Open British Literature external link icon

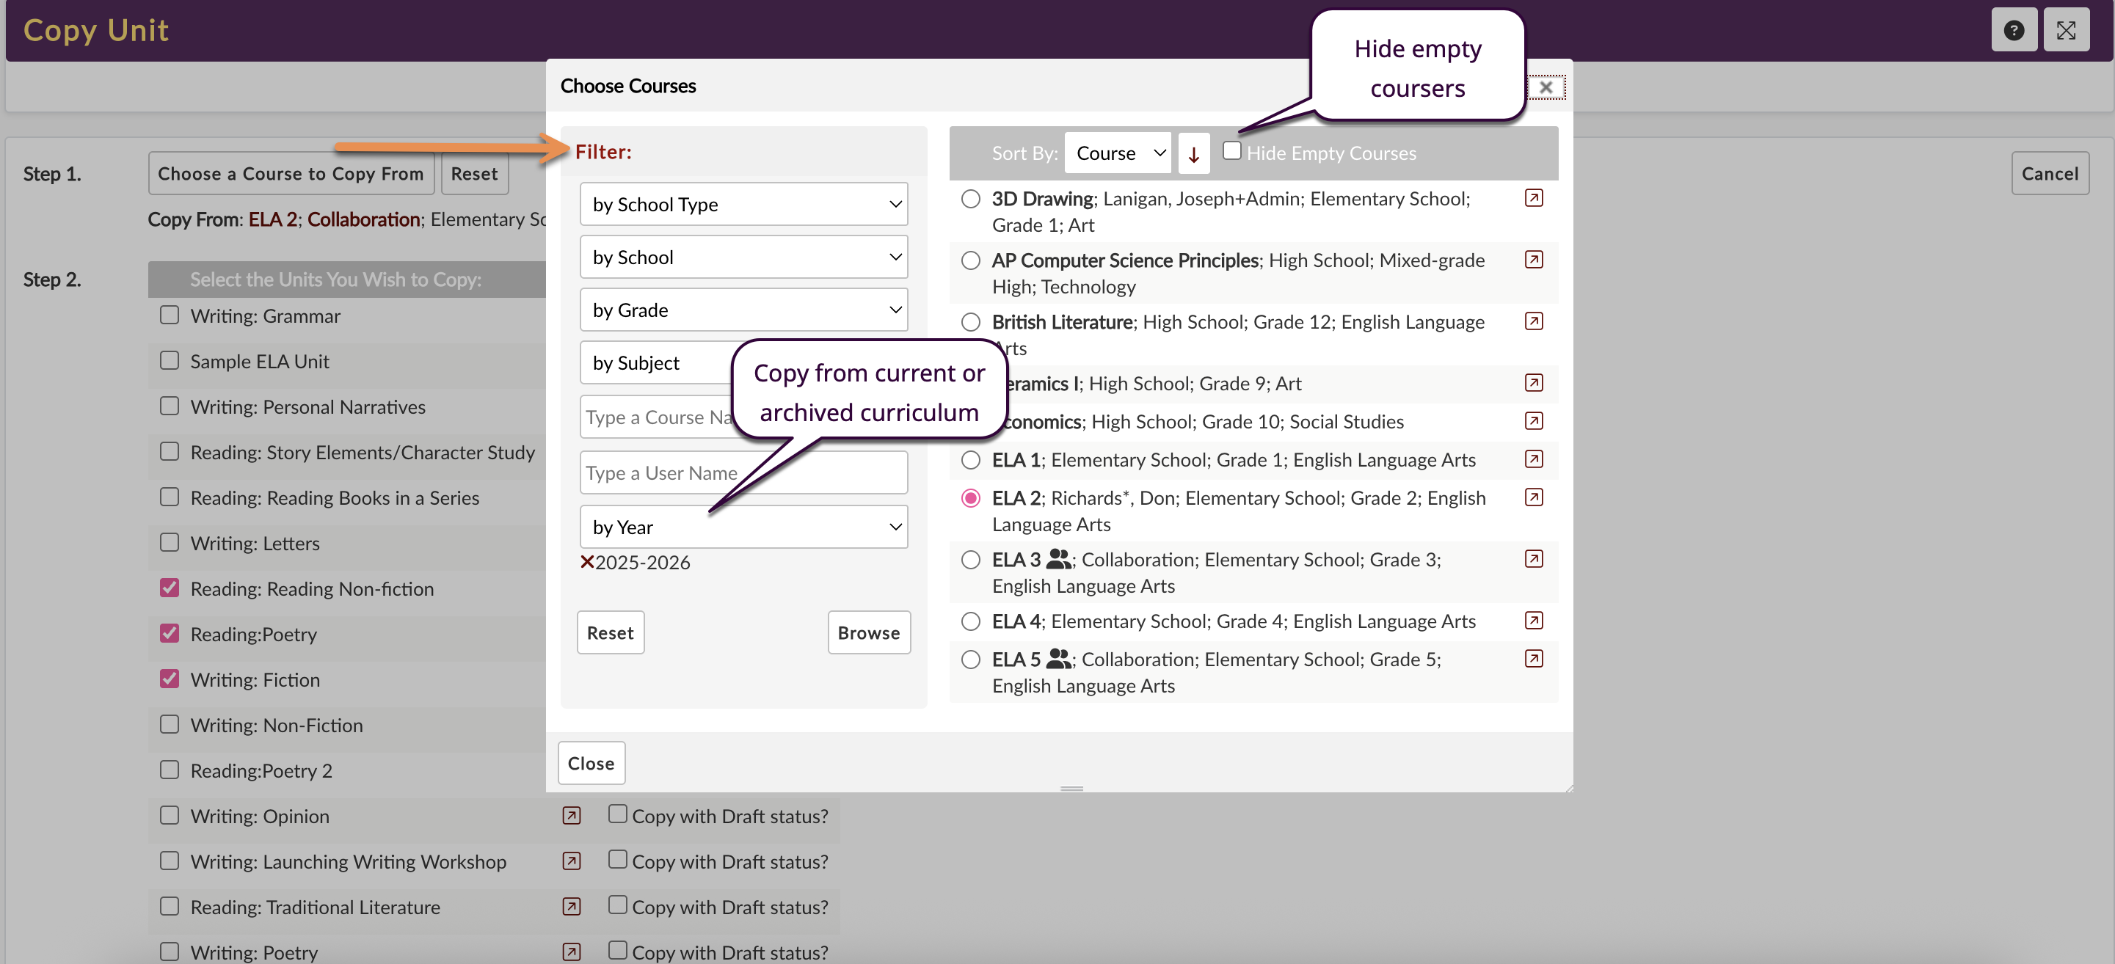coord(1533,321)
